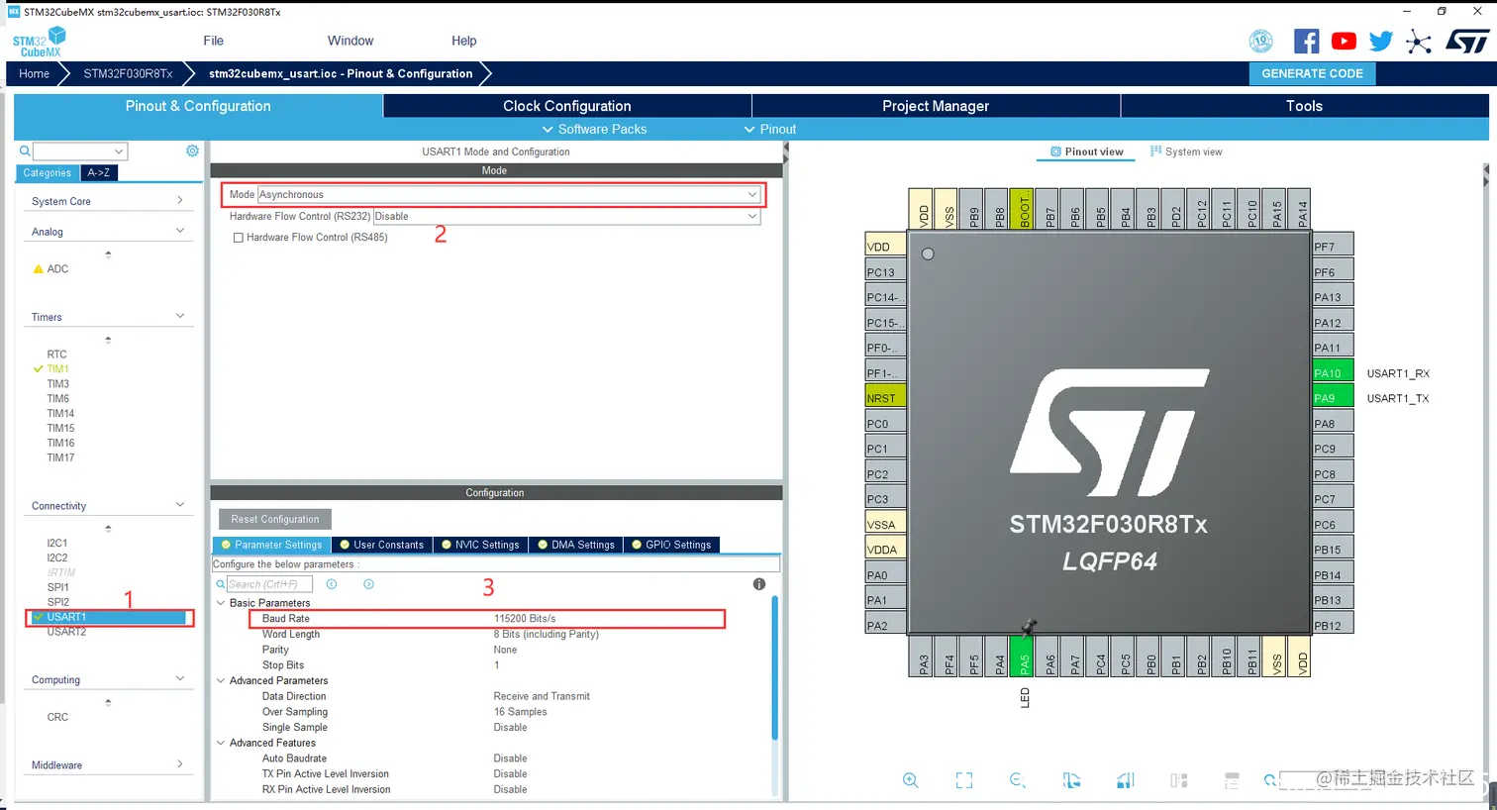
Task: Click Reset Configuration button
Action: click(275, 519)
